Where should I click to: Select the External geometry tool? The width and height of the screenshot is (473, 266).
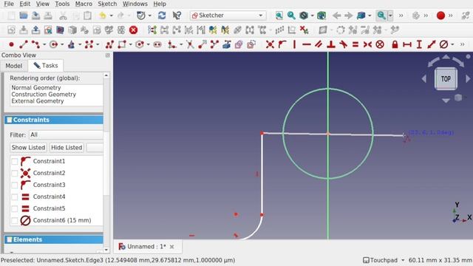point(227,44)
